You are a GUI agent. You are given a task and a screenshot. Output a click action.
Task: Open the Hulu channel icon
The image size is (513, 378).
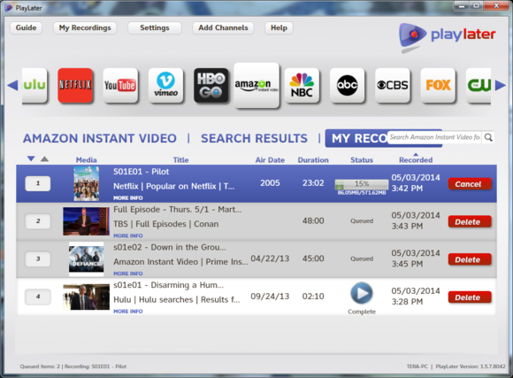pos(34,85)
